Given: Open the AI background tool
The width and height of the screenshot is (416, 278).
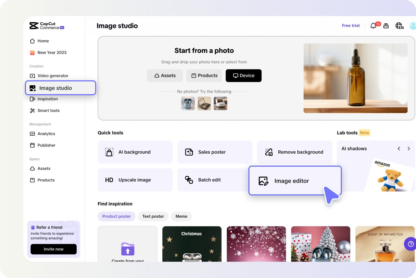Looking at the screenshot, I should (x=135, y=152).
